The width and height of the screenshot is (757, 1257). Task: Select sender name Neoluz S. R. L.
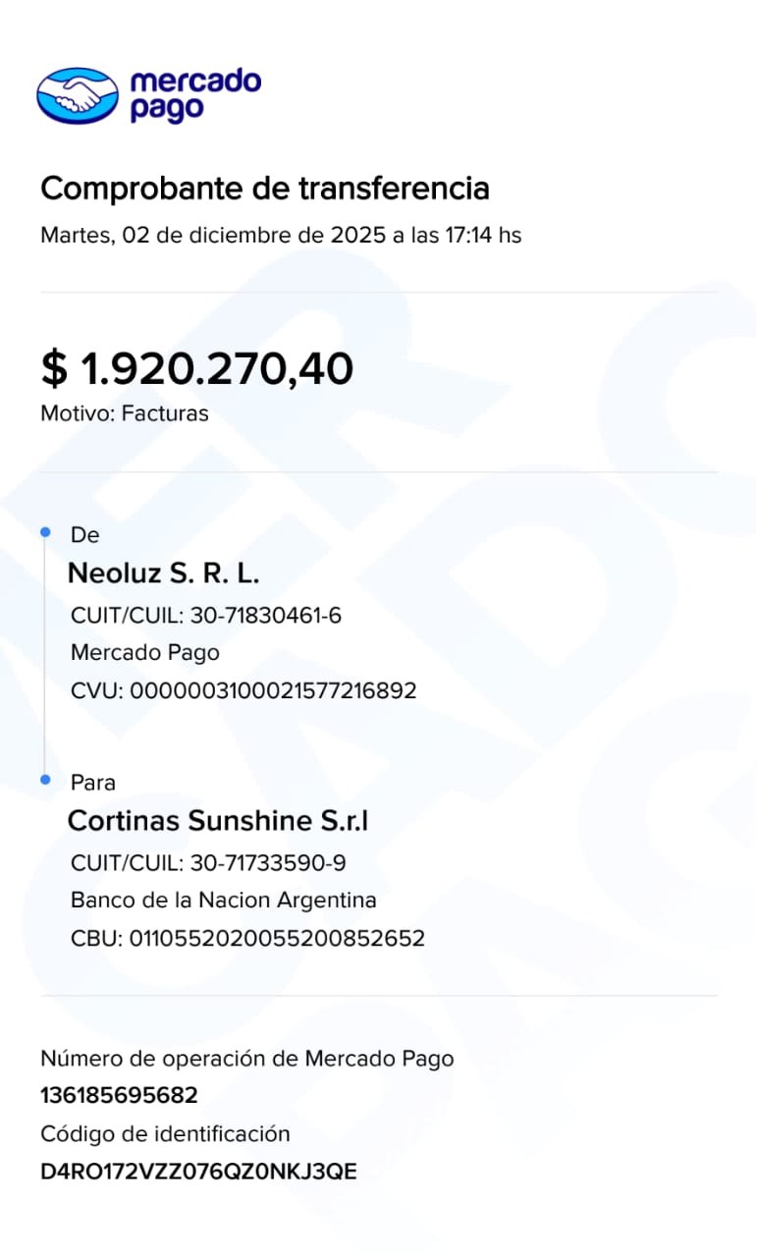click(163, 574)
